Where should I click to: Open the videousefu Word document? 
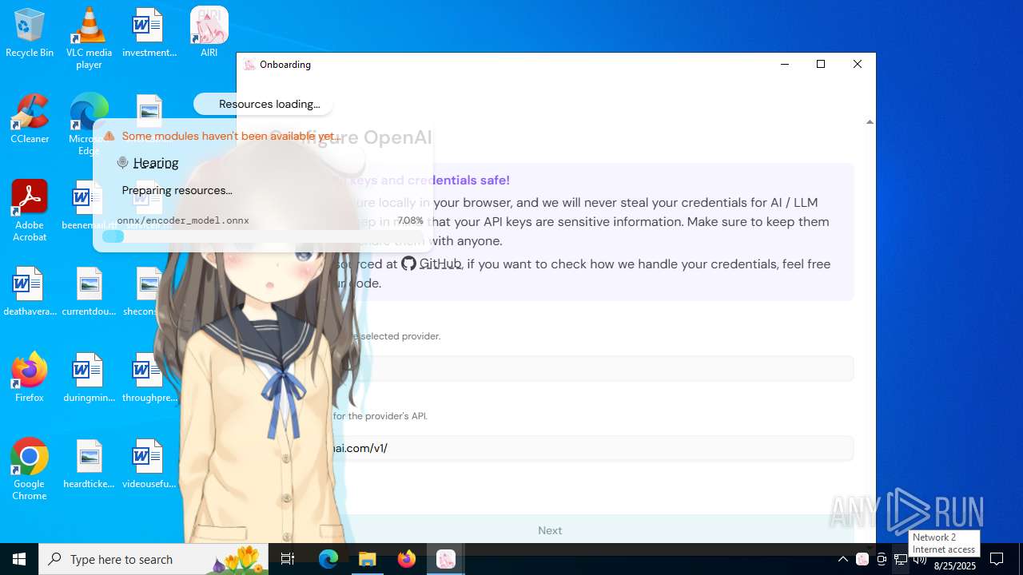point(149,464)
